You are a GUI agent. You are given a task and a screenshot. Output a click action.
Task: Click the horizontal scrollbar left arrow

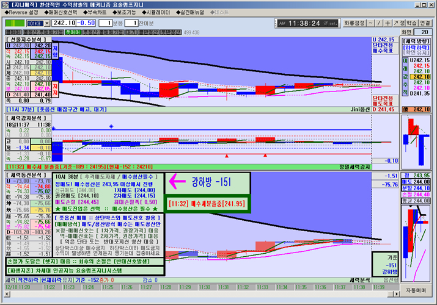(x=7, y=294)
